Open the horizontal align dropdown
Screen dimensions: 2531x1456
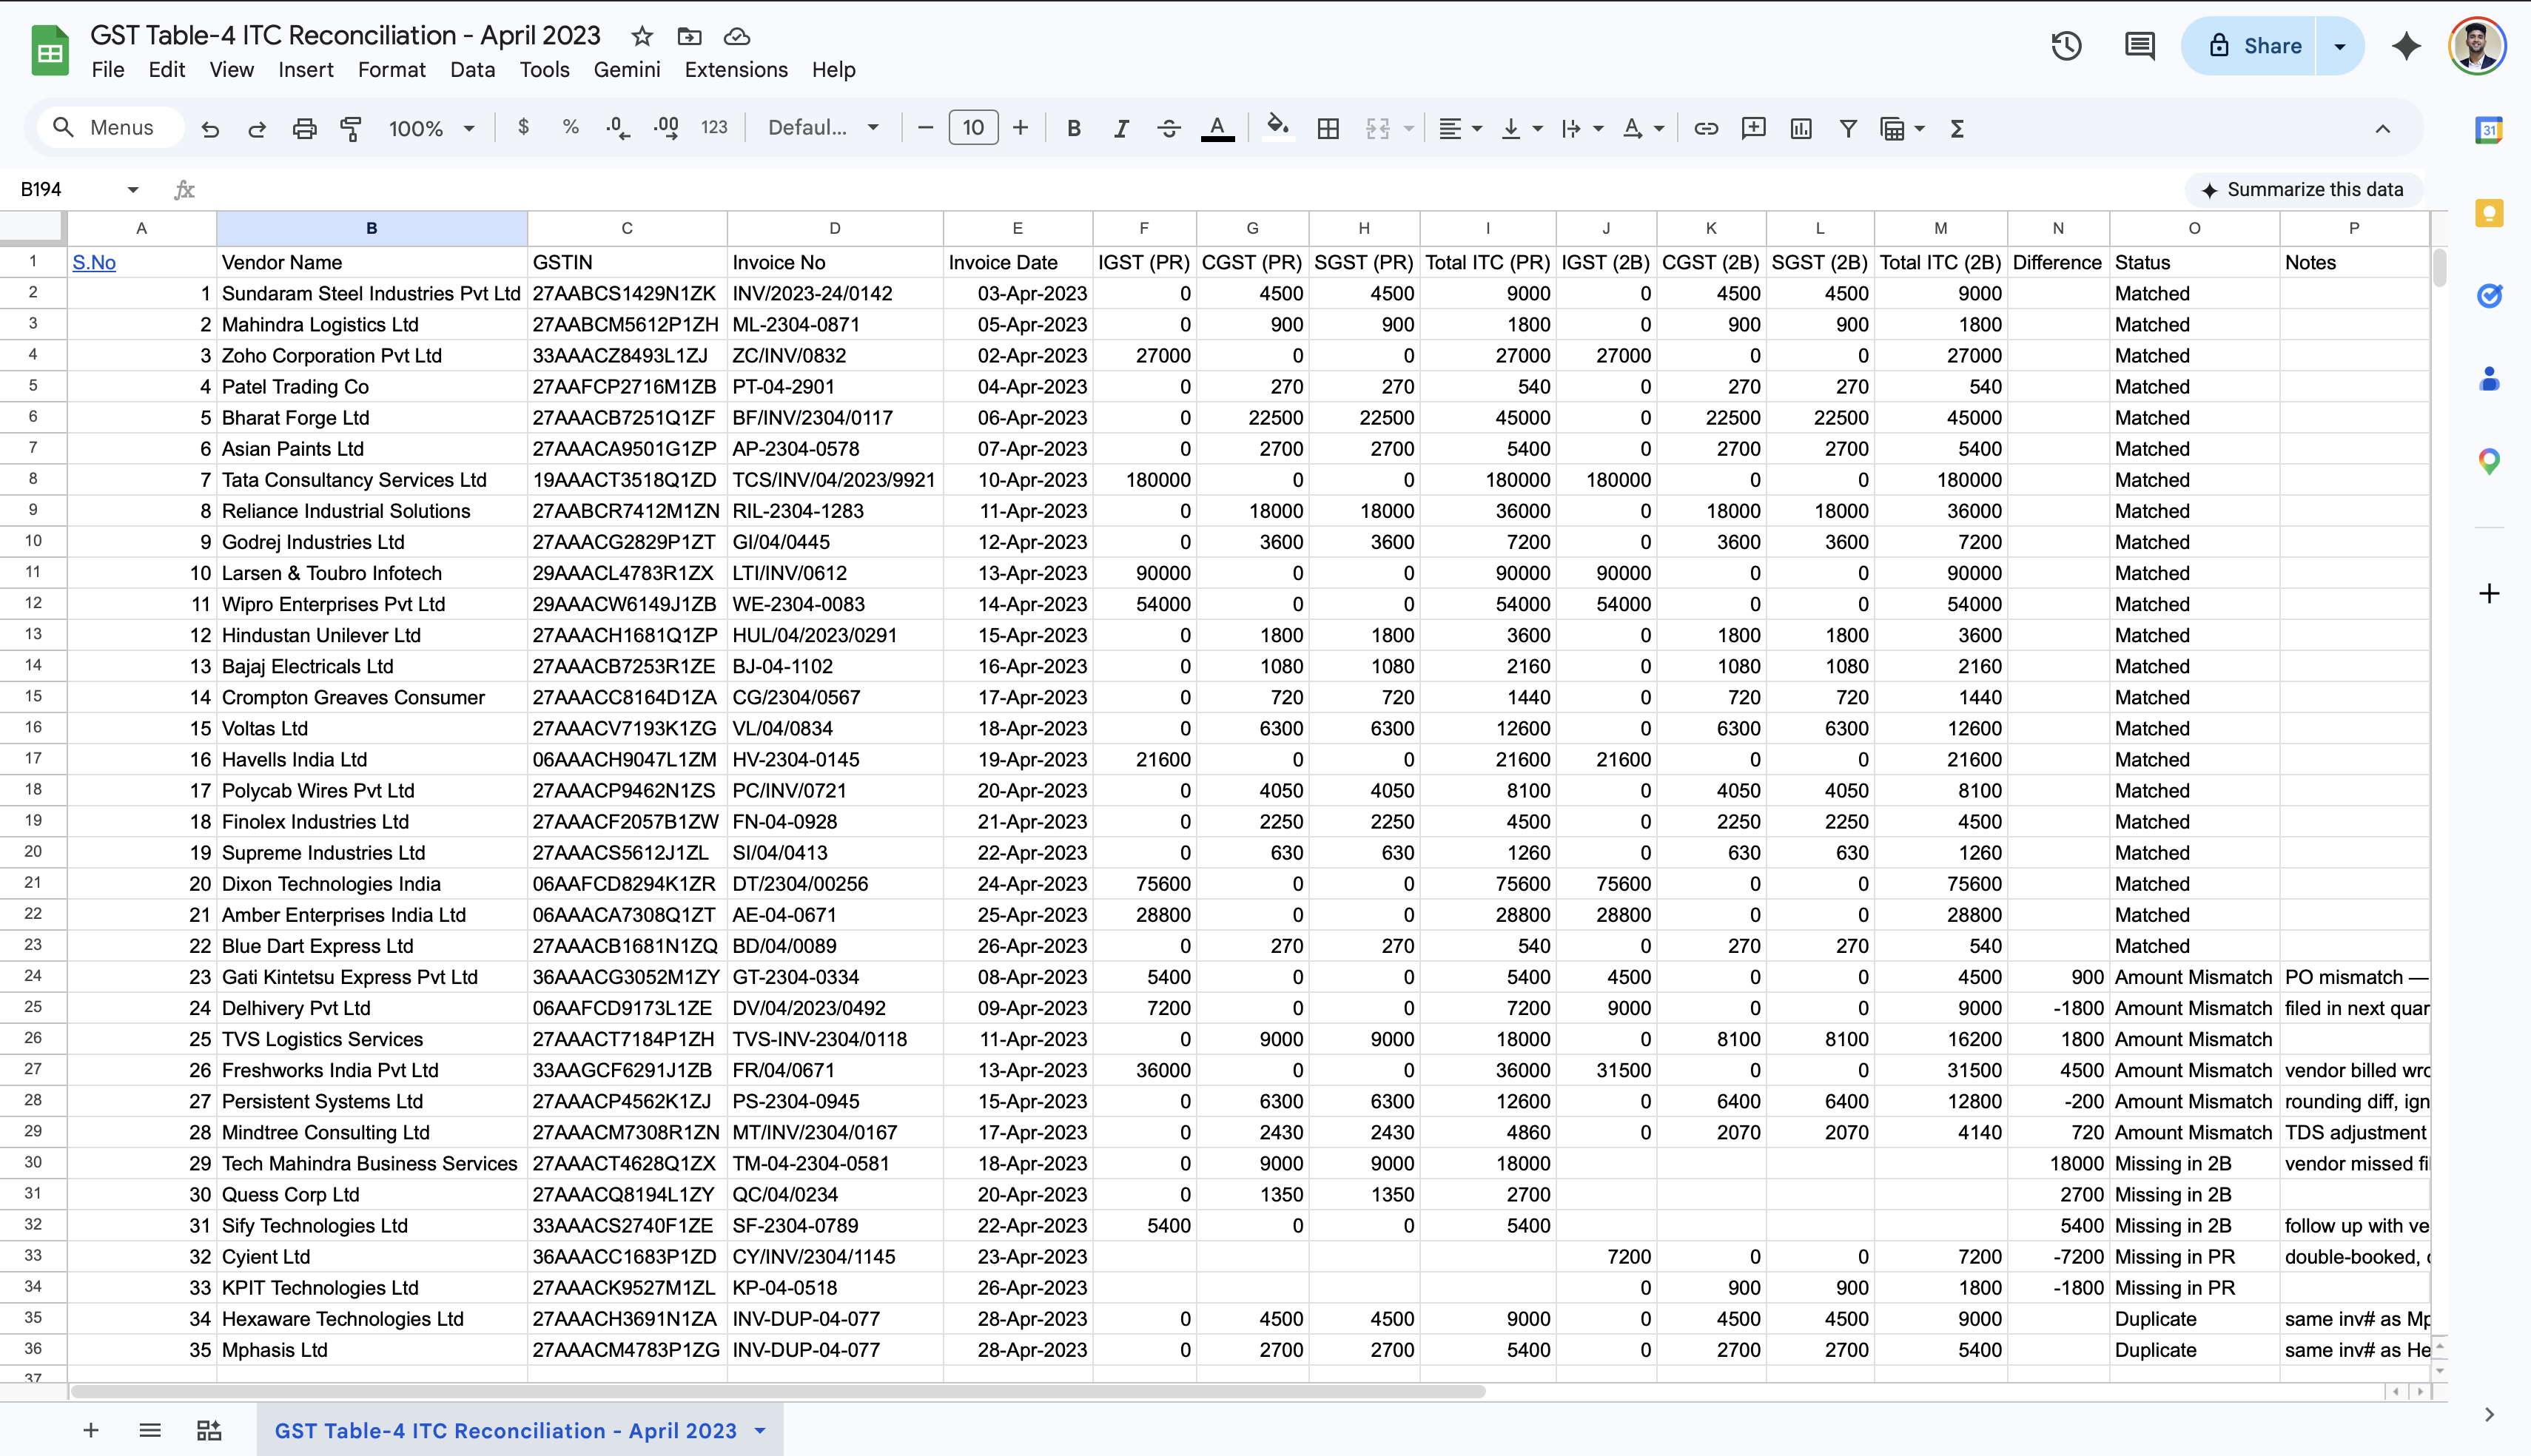click(1460, 128)
